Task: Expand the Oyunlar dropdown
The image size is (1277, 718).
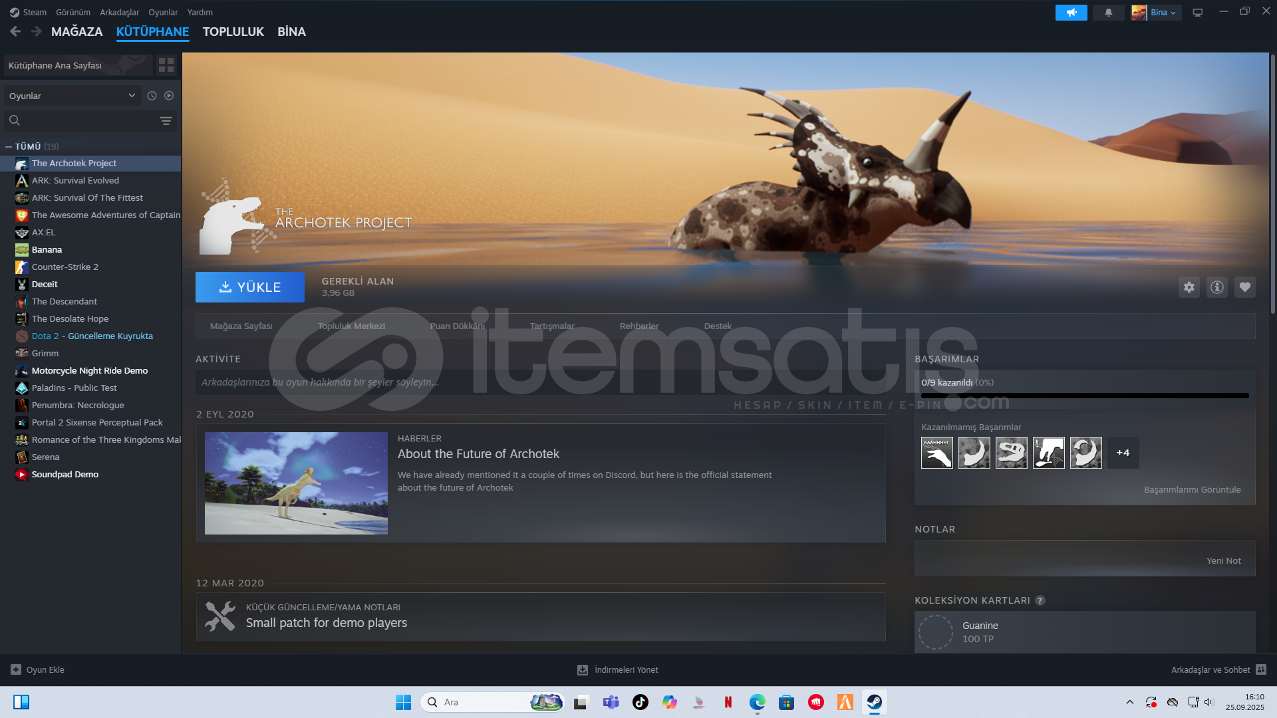Action: tap(72, 96)
